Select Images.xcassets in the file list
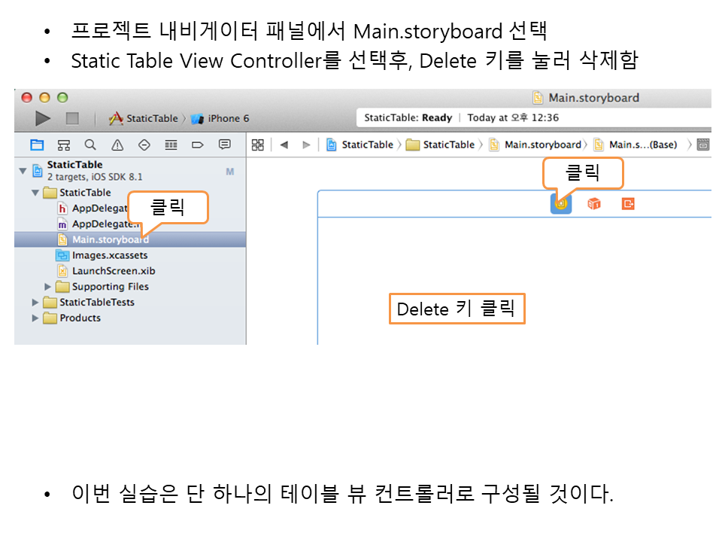Screen dimensions: 722x542 coord(109,255)
